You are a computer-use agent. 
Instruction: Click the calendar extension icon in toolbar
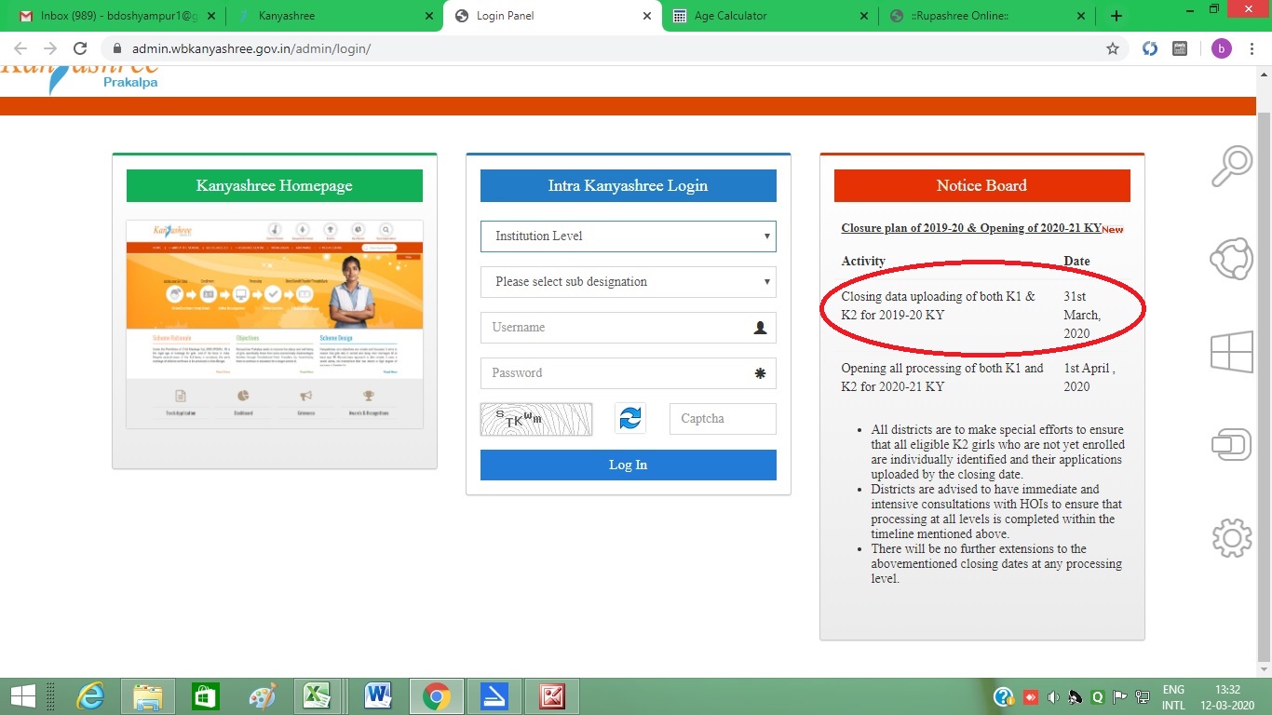click(x=1179, y=48)
